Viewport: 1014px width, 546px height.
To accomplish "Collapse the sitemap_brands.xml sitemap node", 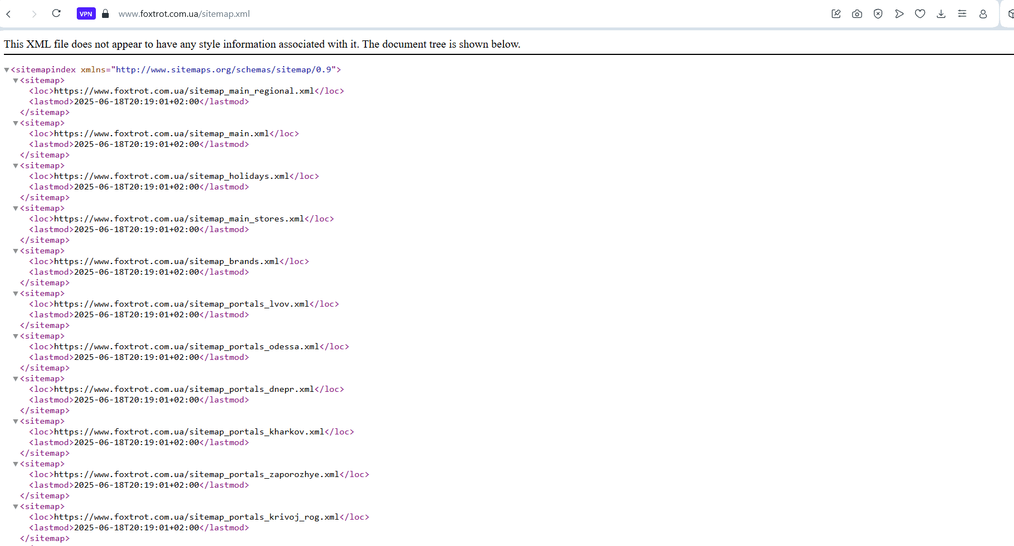I will pos(16,251).
